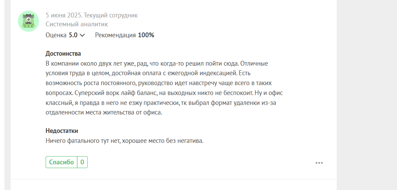Image resolution: width=397 pixels, height=190 pixels.
Task: Click the phrase хорошее место без негатива
Action: coord(163,141)
